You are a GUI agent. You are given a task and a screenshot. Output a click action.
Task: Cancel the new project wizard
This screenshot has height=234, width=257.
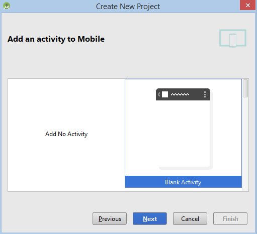click(190, 218)
